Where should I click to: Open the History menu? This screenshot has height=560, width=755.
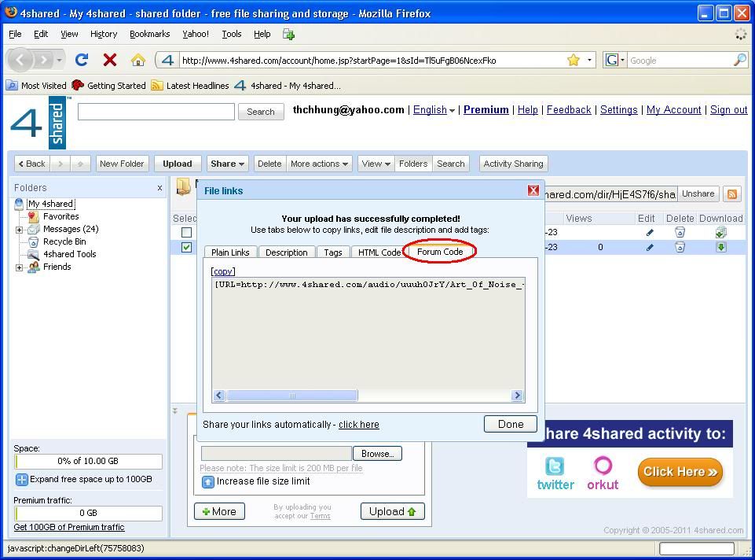tap(104, 34)
